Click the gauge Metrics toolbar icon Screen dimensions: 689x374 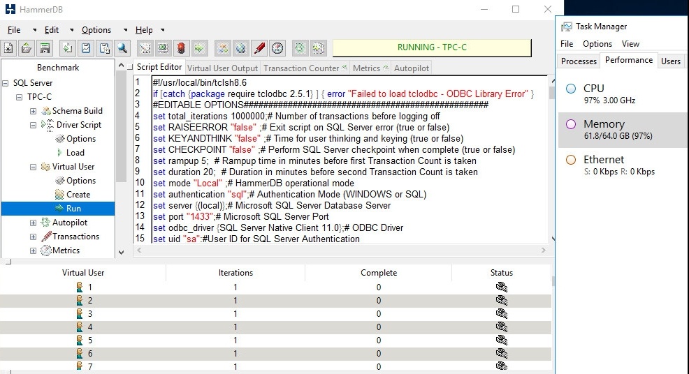(277, 48)
